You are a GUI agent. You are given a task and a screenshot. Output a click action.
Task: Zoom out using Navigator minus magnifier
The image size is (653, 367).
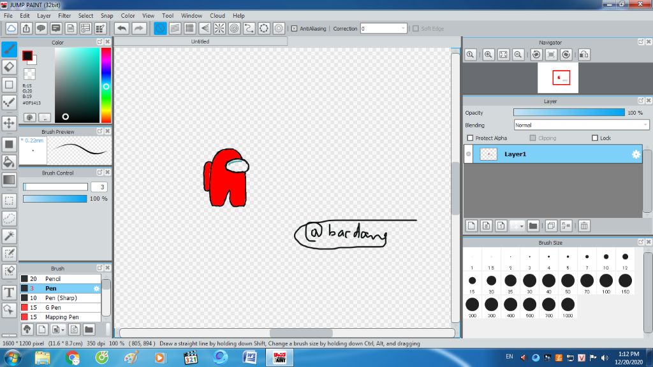pos(518,55)
